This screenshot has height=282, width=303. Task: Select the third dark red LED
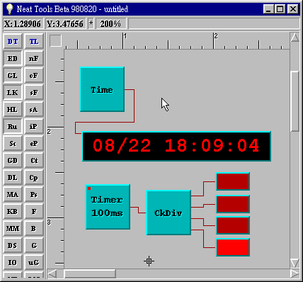tap(233, 225)
